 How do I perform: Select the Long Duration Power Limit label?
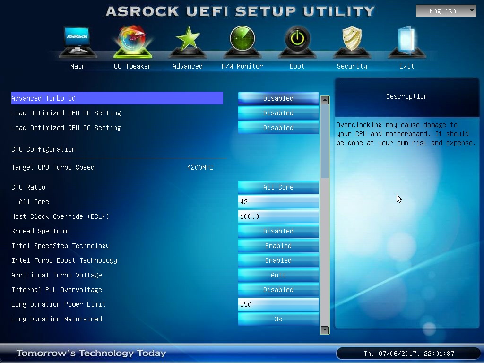(x=58, y=304)
